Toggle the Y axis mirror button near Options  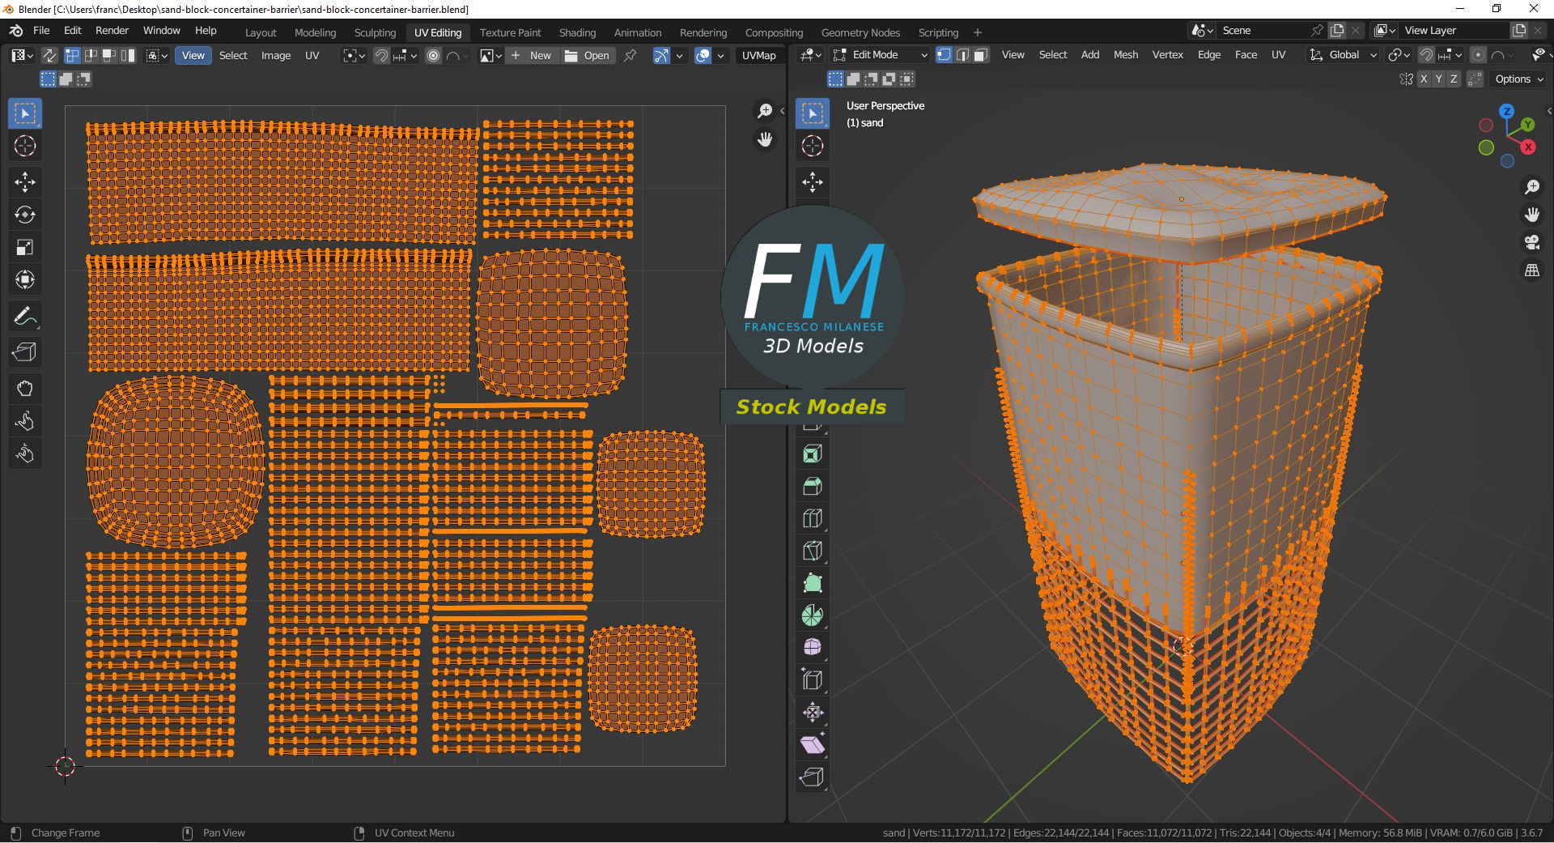[1438, 79]
